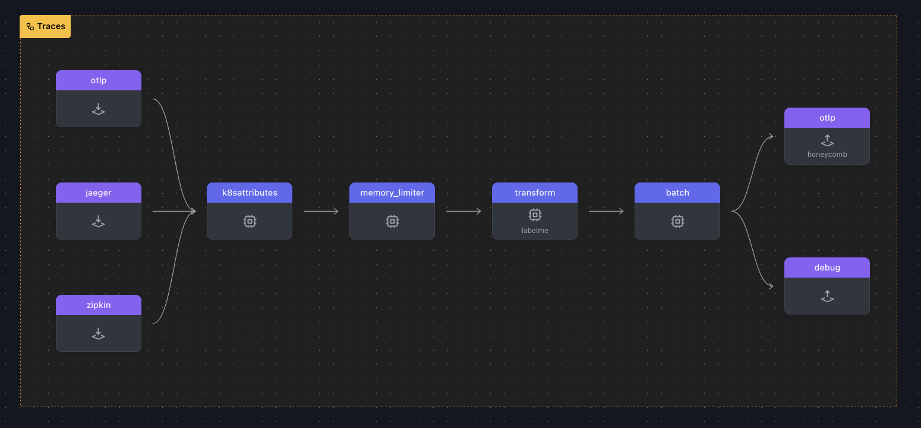The height and width of the screenshot is (428, 921).
Task: Click the Traces pipeline icon in the badge
Action: pos(29,26)
